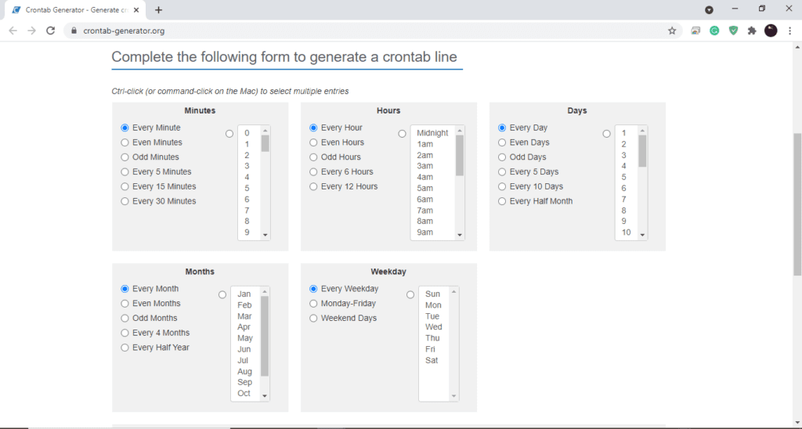Enable the custom days list radio button
Screen dimensions: 802x429
point(606,133)
